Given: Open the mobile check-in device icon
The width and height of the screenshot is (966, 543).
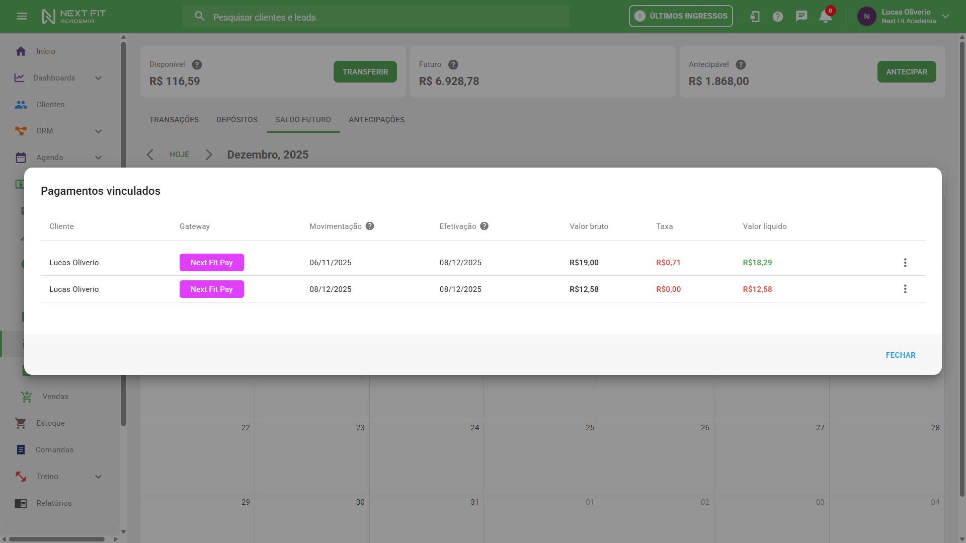Looking at the screenshot, I should click(755, 17).
